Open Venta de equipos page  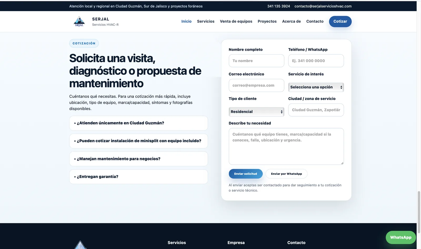point(236,21)
